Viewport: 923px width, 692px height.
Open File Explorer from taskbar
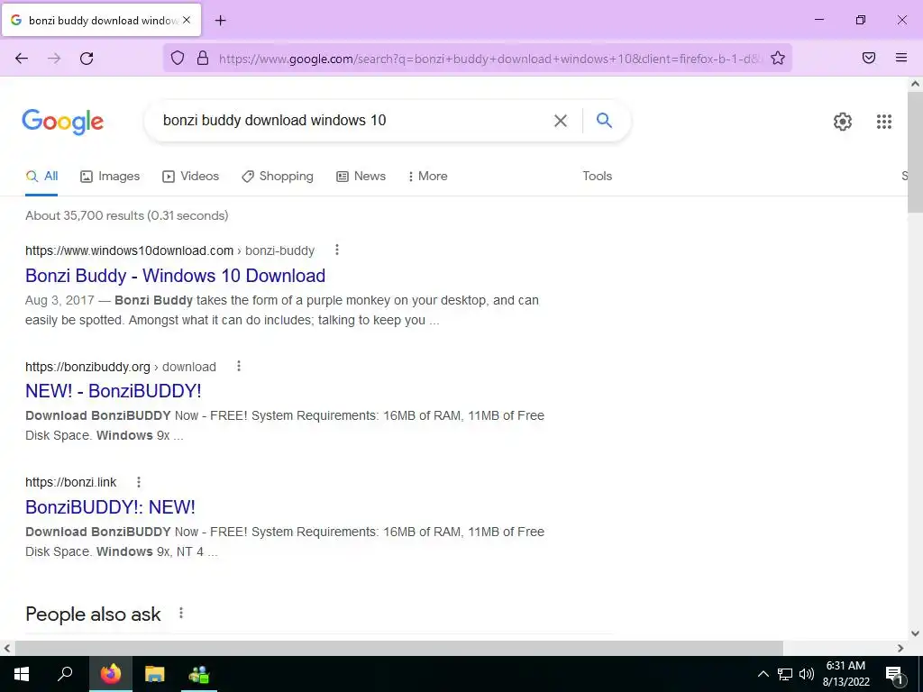[155, 674]
